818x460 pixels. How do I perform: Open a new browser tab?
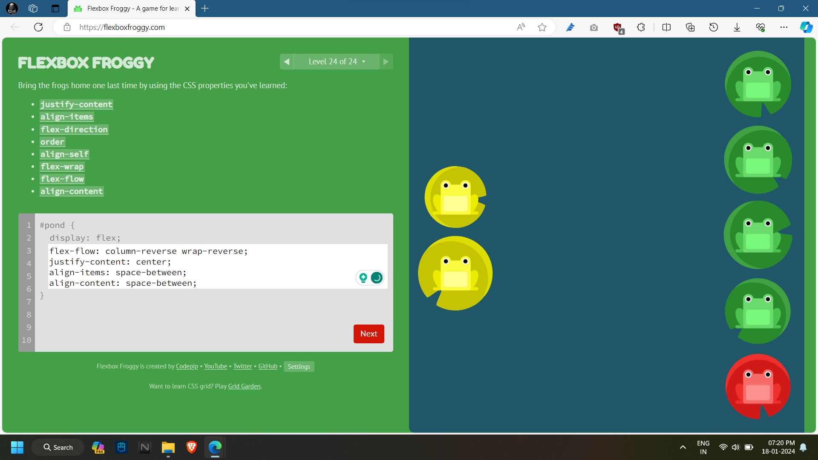pos(205,9)
